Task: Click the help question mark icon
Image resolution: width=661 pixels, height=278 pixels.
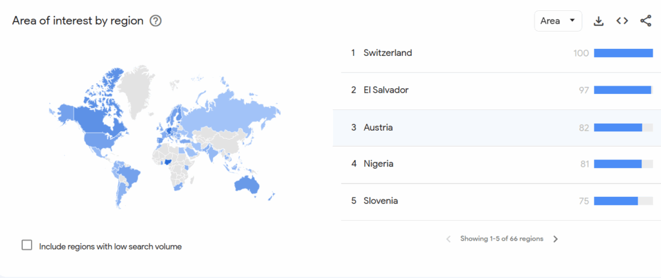Action: [156, 21]
